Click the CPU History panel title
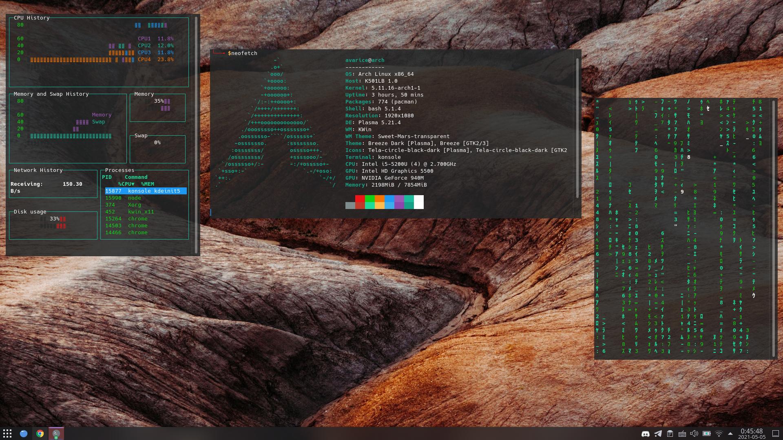The image size is (783, 440). (32, 18)
